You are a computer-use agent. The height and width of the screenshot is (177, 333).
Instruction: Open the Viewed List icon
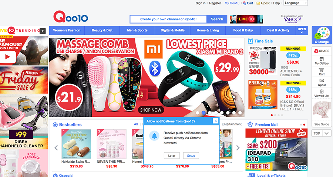coord(322,91)
